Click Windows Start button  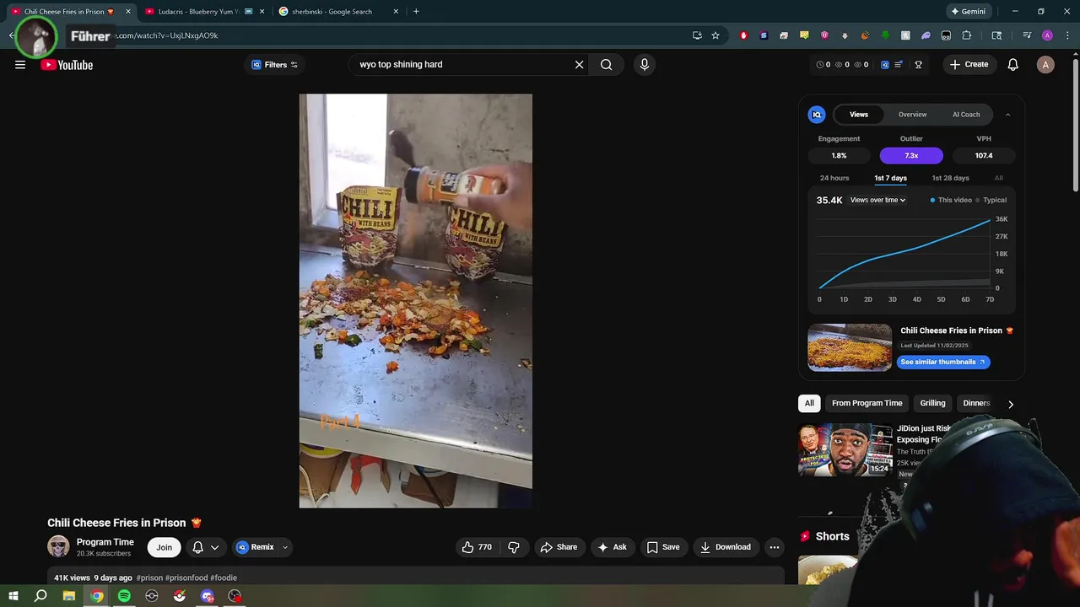pos(13,596)
